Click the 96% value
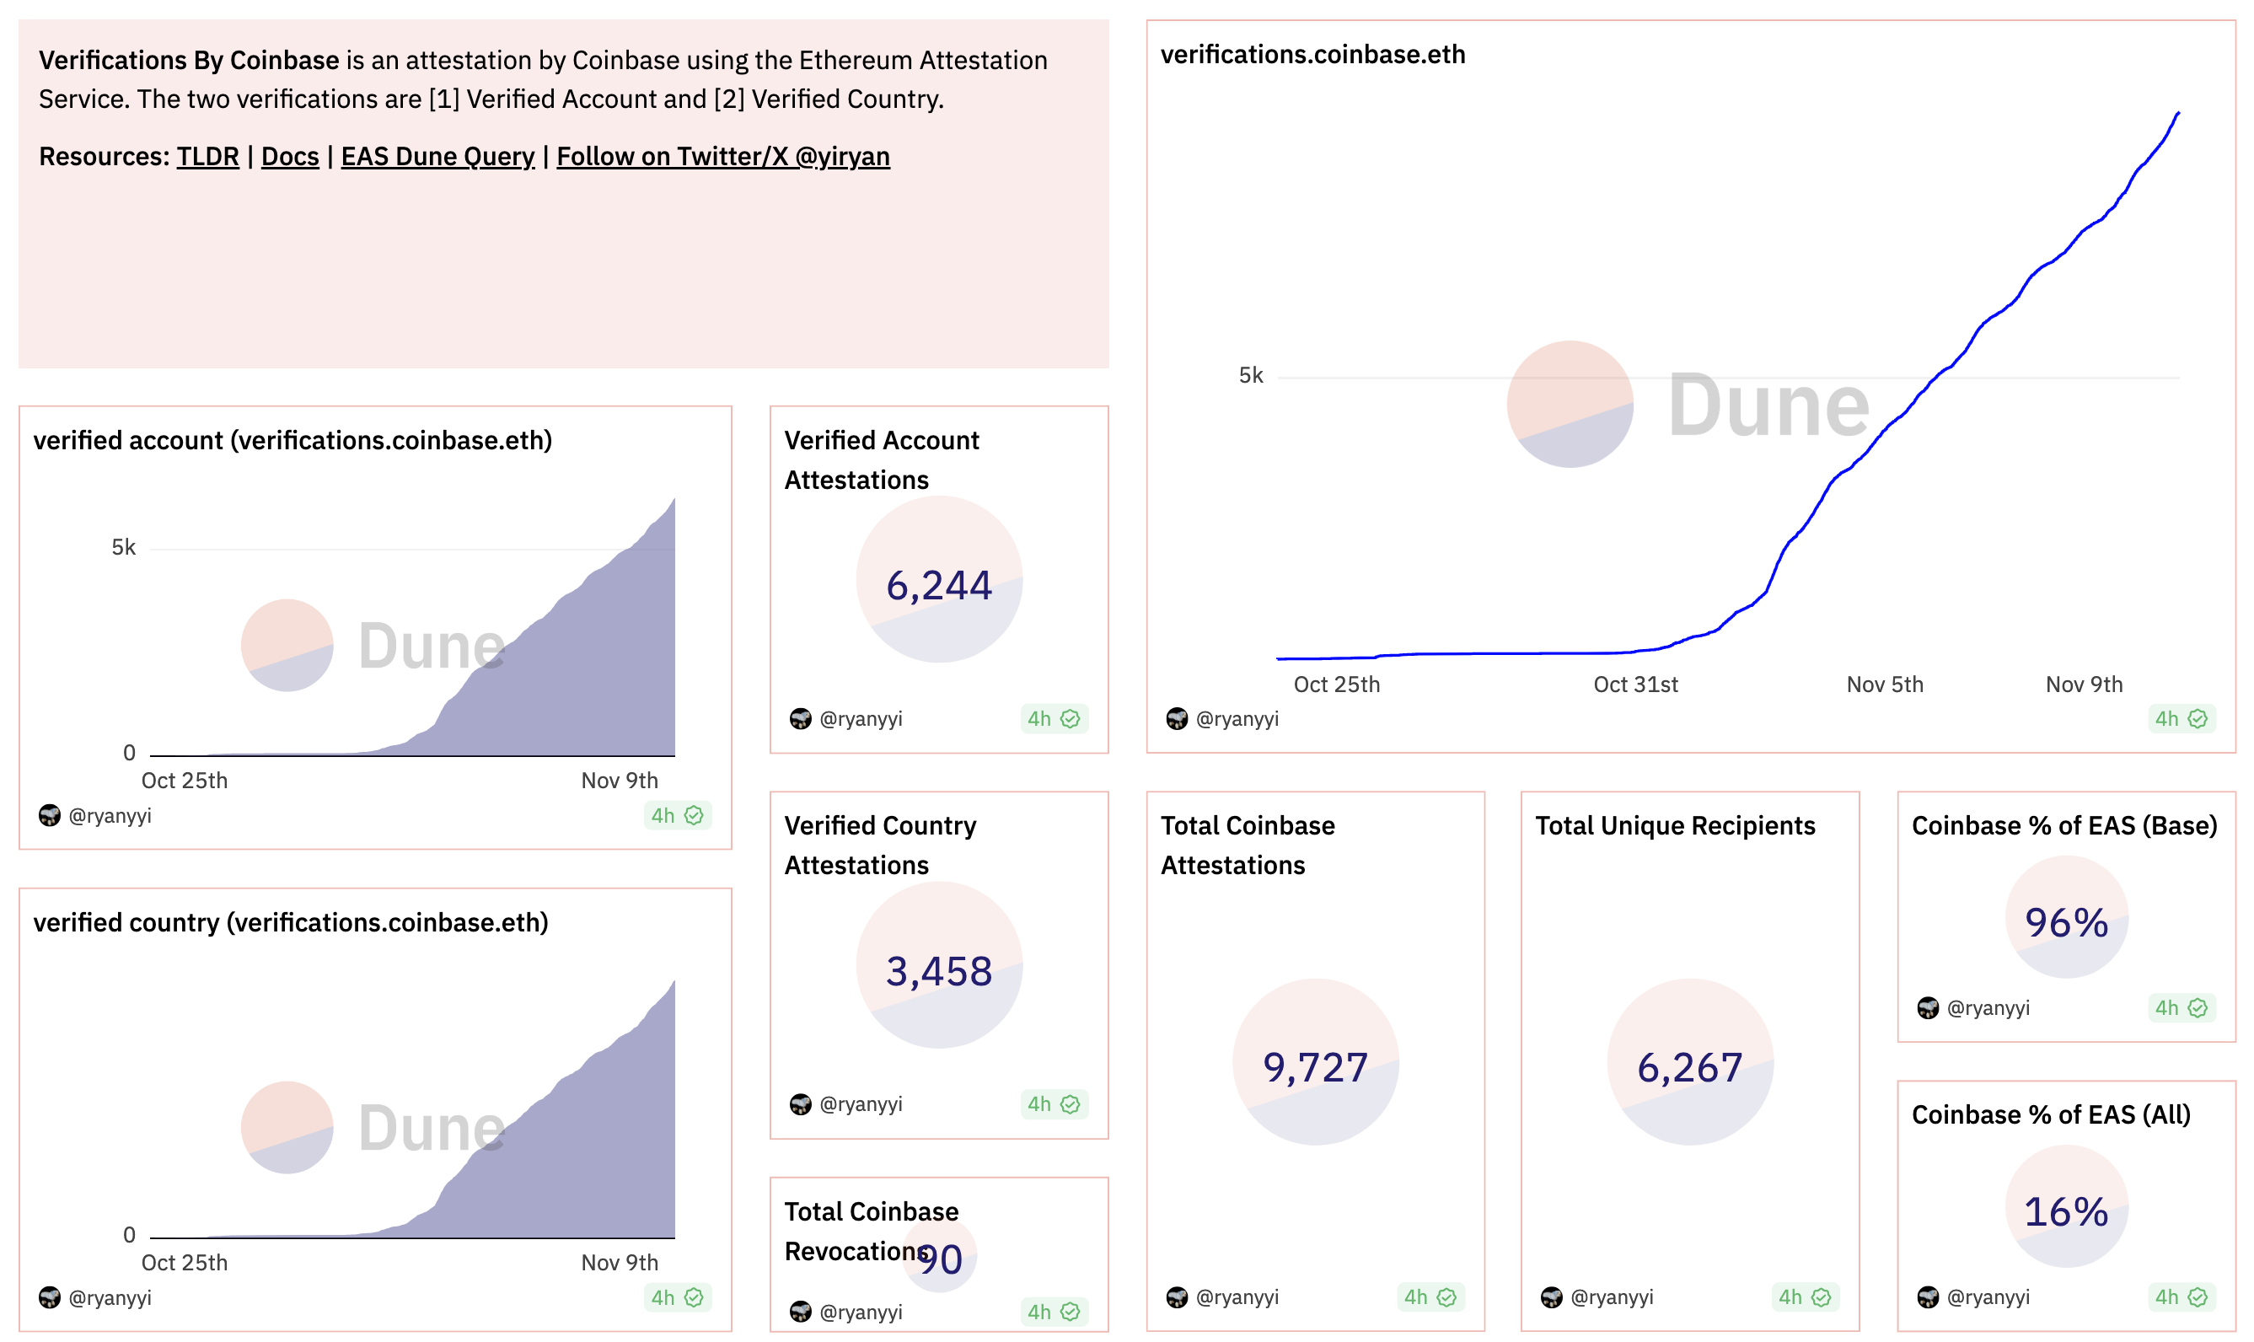The image size is (2254, 1342). [2066, 922]
